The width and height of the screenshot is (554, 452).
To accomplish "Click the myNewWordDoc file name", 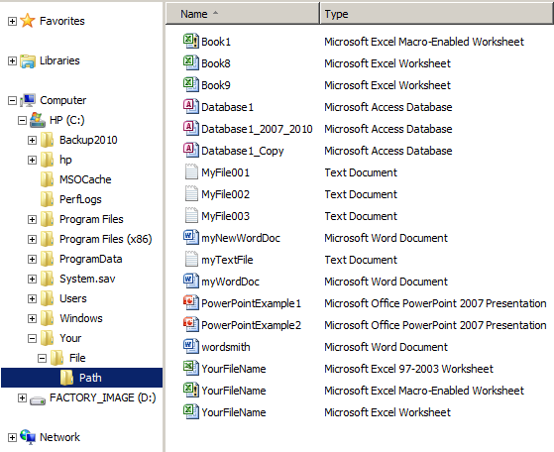I will tap(241, 238).
